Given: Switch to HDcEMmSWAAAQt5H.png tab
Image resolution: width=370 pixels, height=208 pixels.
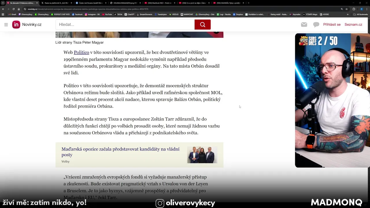Looking at the screenshot, I should (x=125, y=3).
